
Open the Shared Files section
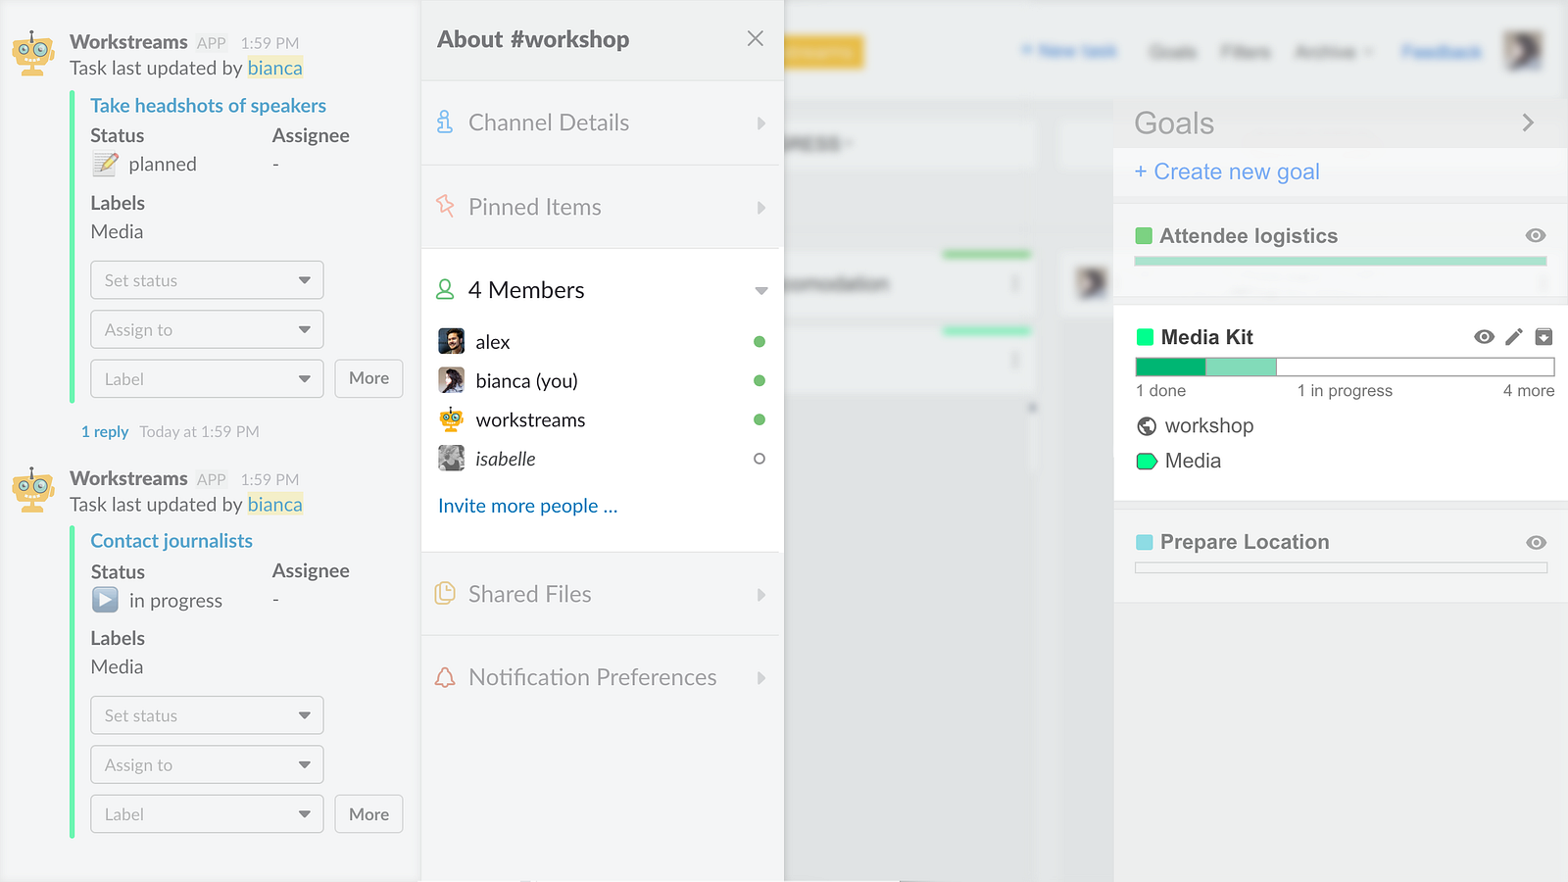[x=602, y=594]
